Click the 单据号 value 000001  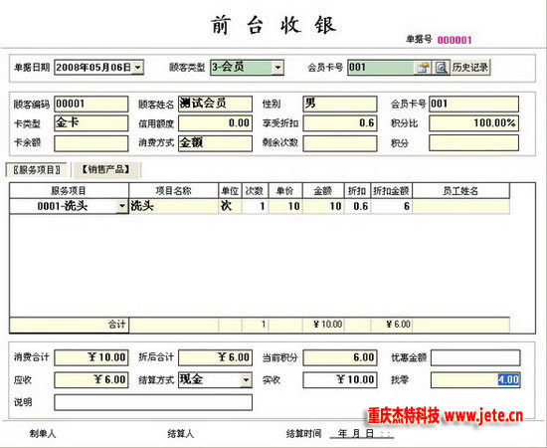click(x=455, y=40)
